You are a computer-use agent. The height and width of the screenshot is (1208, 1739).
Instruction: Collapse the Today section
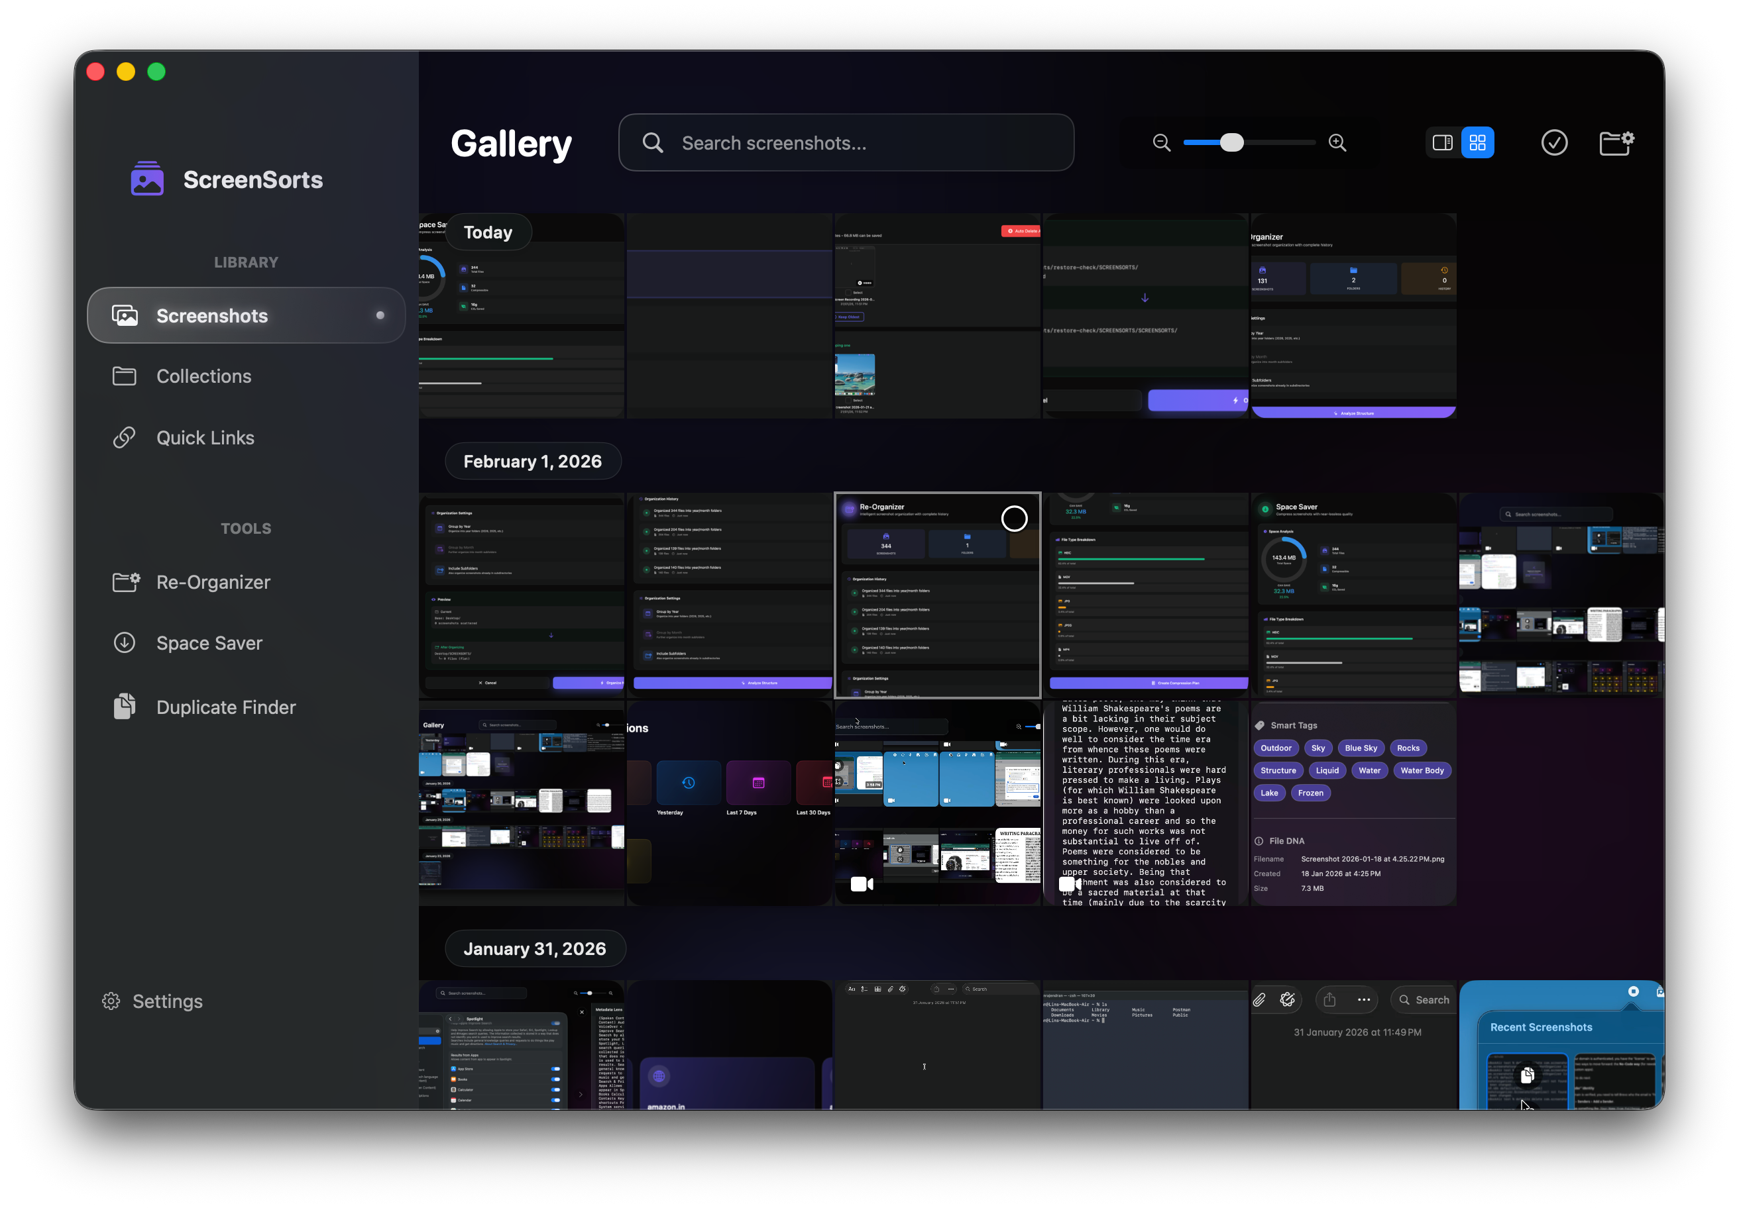pyautogui.click(x=488, y=232)
